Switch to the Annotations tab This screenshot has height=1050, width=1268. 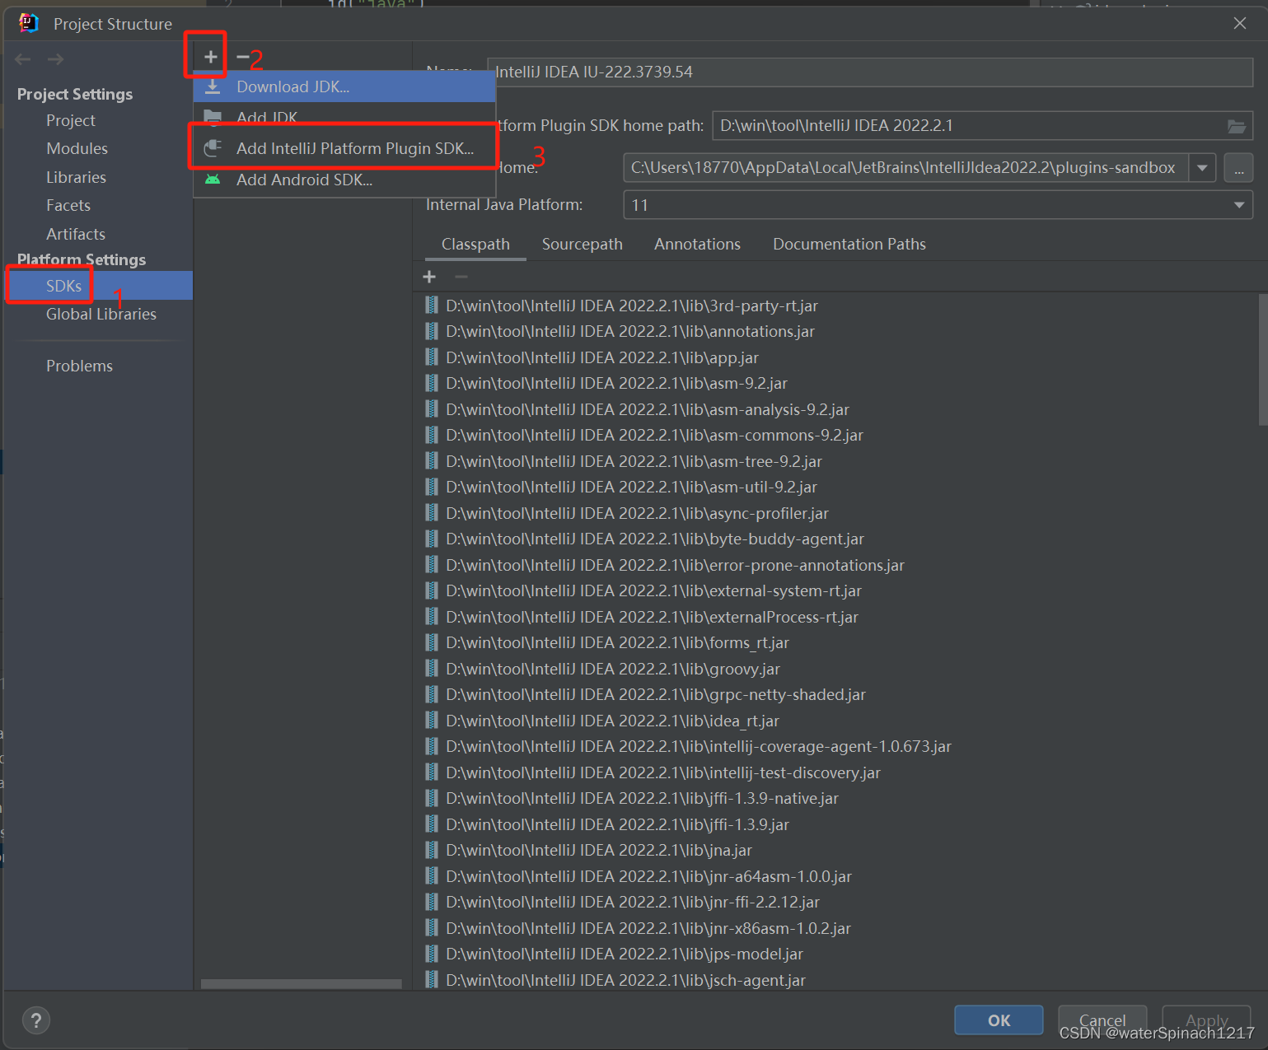point(697,245)
